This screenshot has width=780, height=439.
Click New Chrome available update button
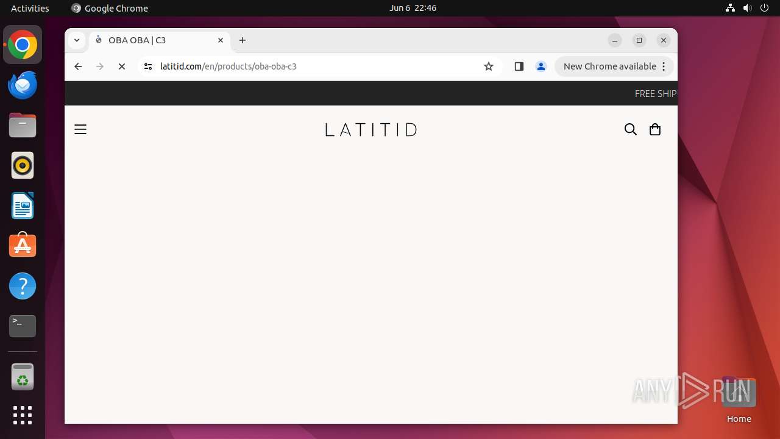point(609,66)
